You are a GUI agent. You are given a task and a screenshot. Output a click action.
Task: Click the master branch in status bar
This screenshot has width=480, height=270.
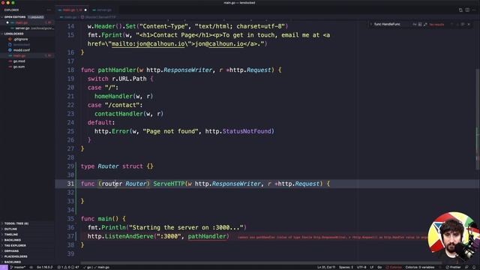point(18,267)
